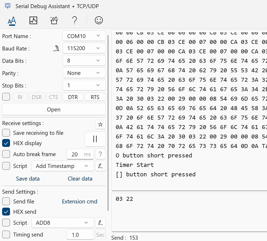267x241 pixels.
Task: Expand the Port Name COM10 dropdown
Action: click(x=84, y=36)
